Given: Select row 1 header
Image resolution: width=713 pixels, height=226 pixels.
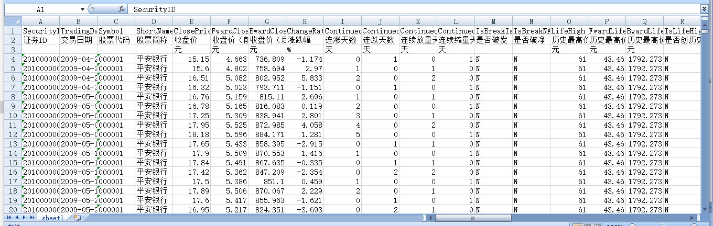Looking at the screenshot, I should coord(13,31).
